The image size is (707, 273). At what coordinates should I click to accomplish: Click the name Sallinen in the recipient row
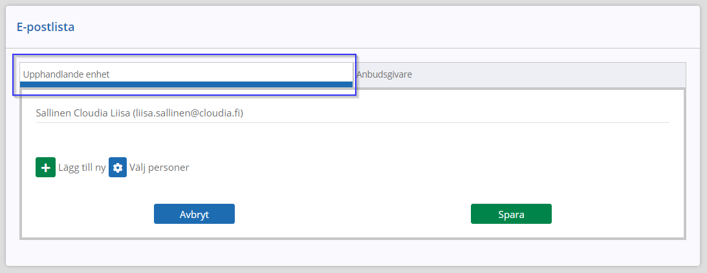coord(53,113)
